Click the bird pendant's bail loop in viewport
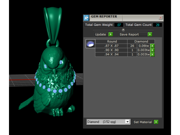The height and width of the screenshot is (135, 180). point(52,25)
